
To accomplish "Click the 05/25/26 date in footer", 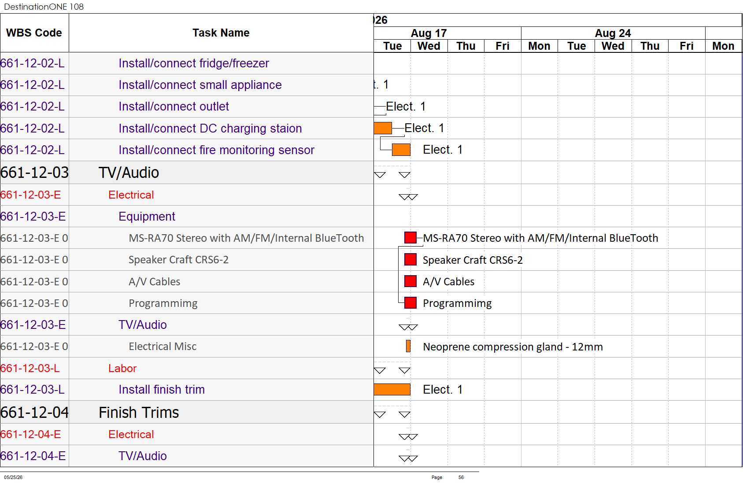I will (13, 477).
